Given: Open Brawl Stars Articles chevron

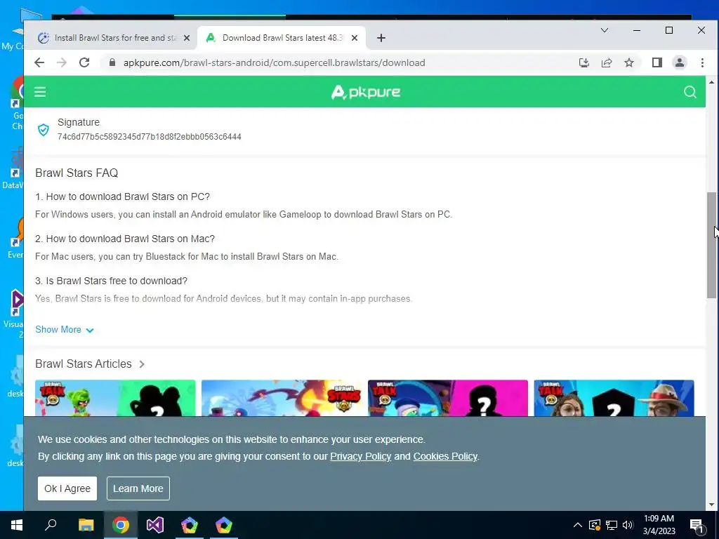Looking at the screenshot, I should coord(142,364).
